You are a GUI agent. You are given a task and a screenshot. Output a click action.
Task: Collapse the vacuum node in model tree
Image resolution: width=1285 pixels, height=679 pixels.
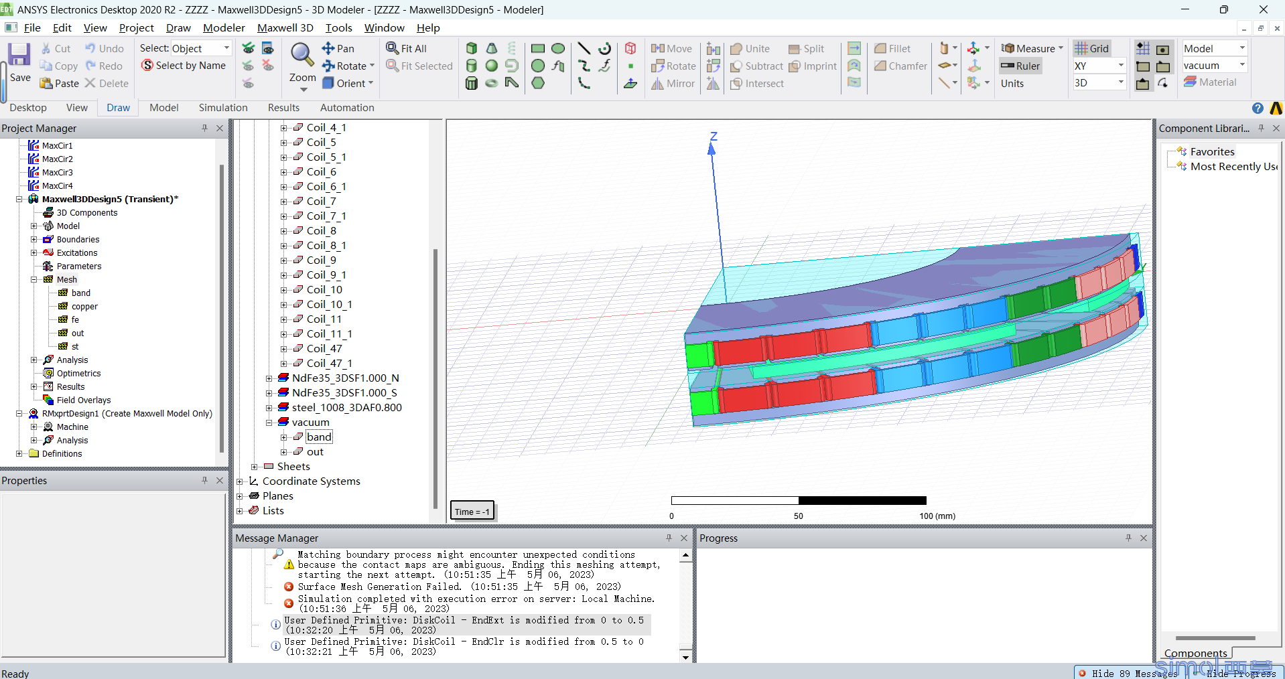[x=269, y=423]
